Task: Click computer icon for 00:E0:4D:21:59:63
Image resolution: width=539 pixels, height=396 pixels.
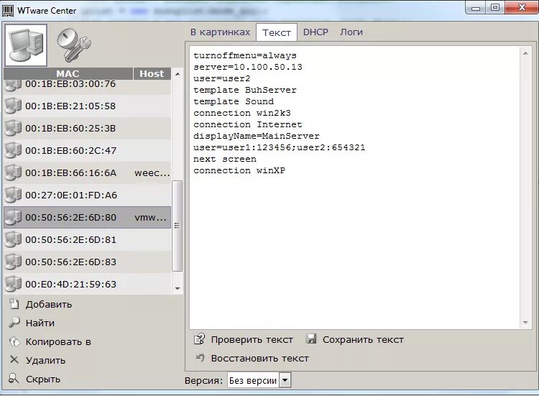Action: (x=13, y=284)
